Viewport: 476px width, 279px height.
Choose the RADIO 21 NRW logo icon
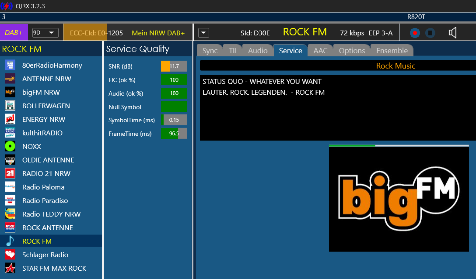[x=10, y=174]
